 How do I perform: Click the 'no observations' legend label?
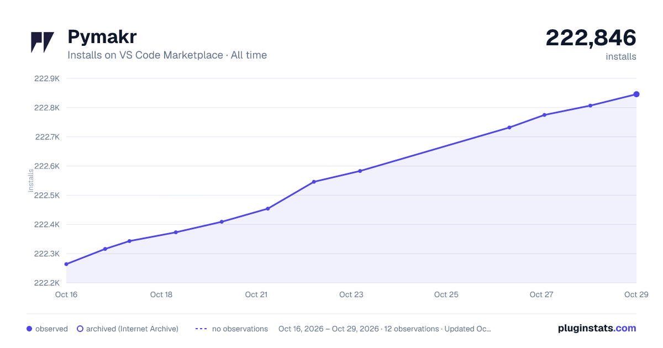click(240, 329)
